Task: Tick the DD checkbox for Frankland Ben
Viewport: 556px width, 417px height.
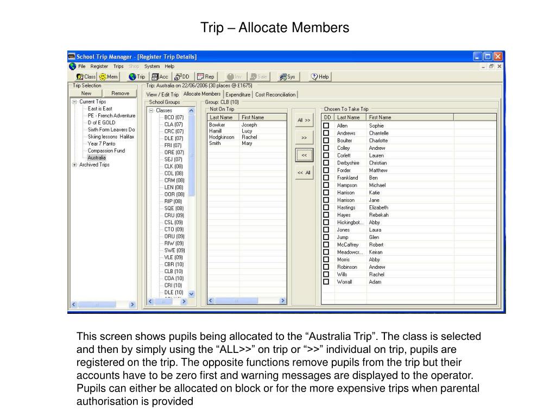Action: (x=326, y=178)
